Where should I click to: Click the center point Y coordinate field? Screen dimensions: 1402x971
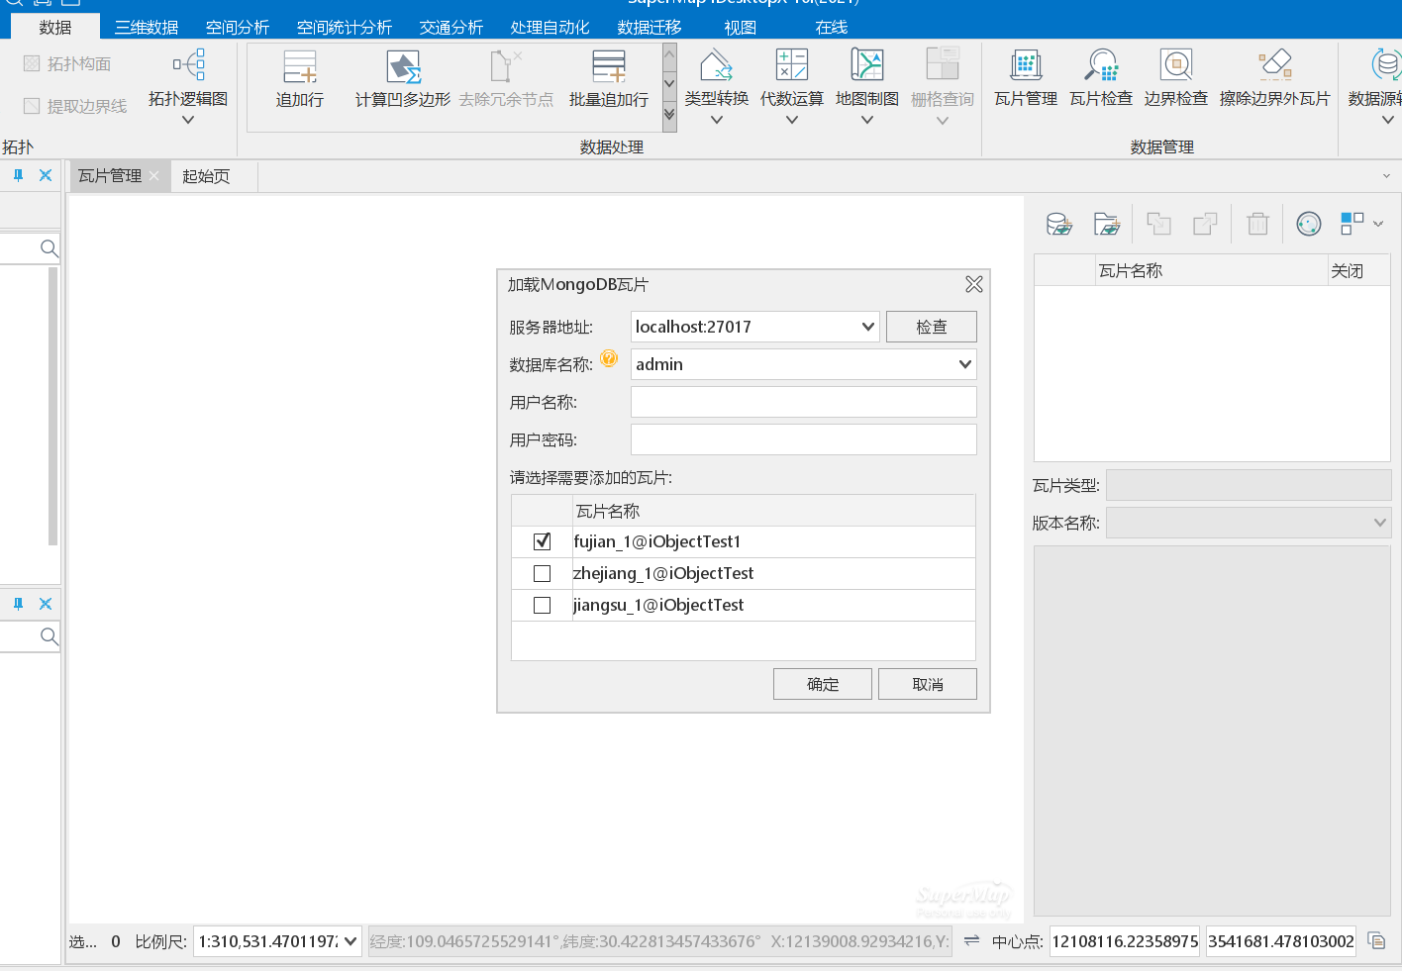pyautogui.click(x=1281, y=941)
